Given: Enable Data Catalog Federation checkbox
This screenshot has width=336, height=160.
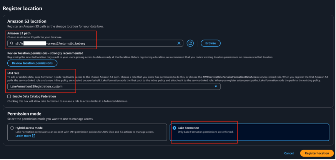Looking at the screenshot, I should (x=9, y=97).
